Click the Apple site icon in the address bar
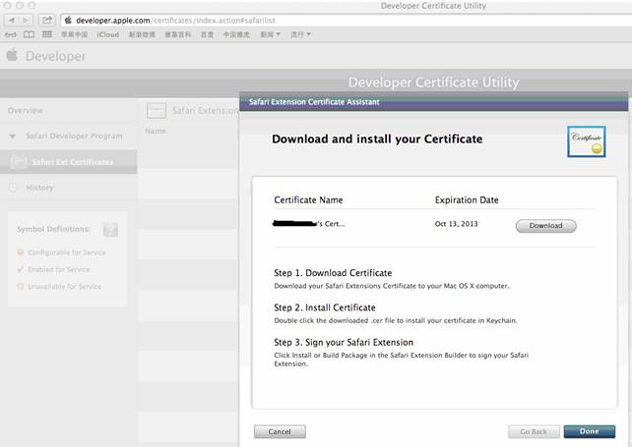The width and height of the screenshot is (632, 447). tap(68, 20)
